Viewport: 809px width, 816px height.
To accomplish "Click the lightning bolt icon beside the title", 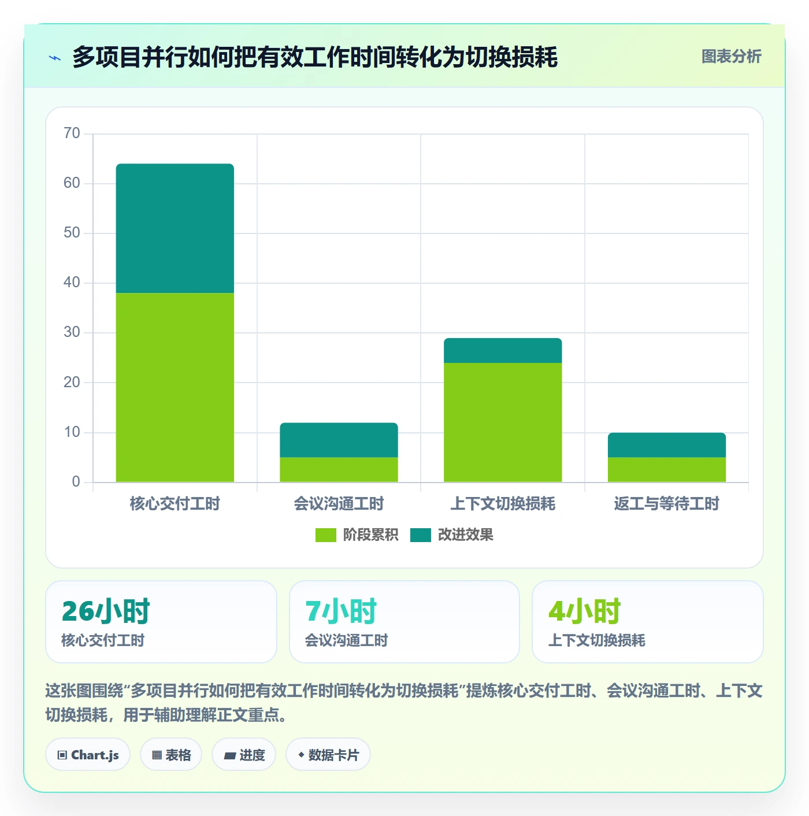I will [x=55, y=58].
